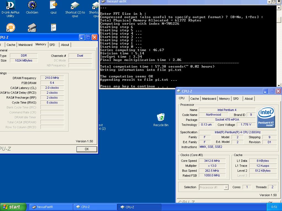Open the Windows start menu
Viewport: 282px width, 211px height.
[x=13, y=207]
